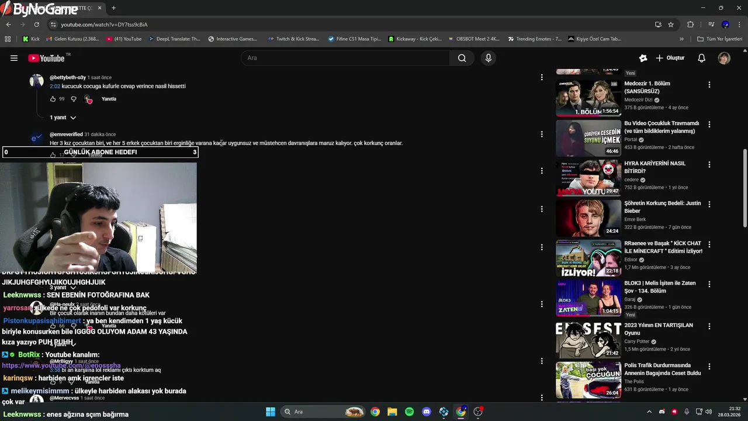Expand the '1 yanıt' replies under bettybeth
This screenshot has height=421, width=748.
(63, 118)
